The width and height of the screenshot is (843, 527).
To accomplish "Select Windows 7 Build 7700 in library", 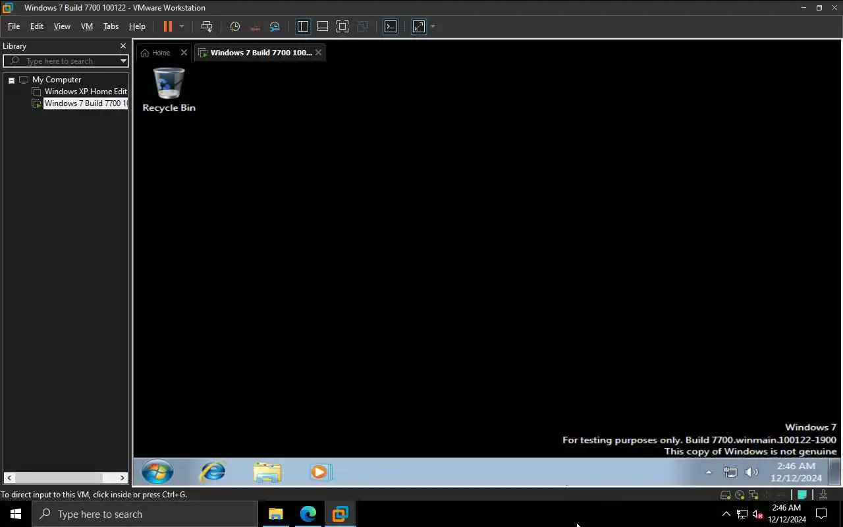I will [86, 103].
